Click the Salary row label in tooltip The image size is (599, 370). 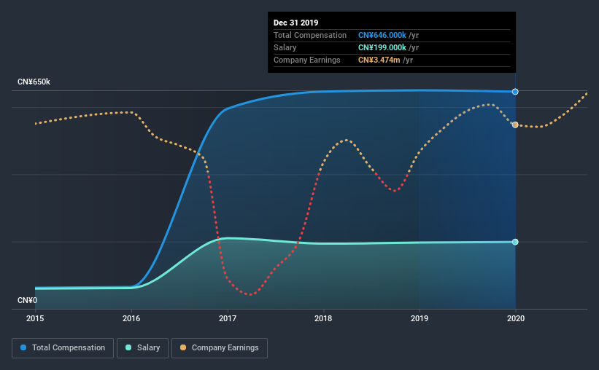click(285, 47)
